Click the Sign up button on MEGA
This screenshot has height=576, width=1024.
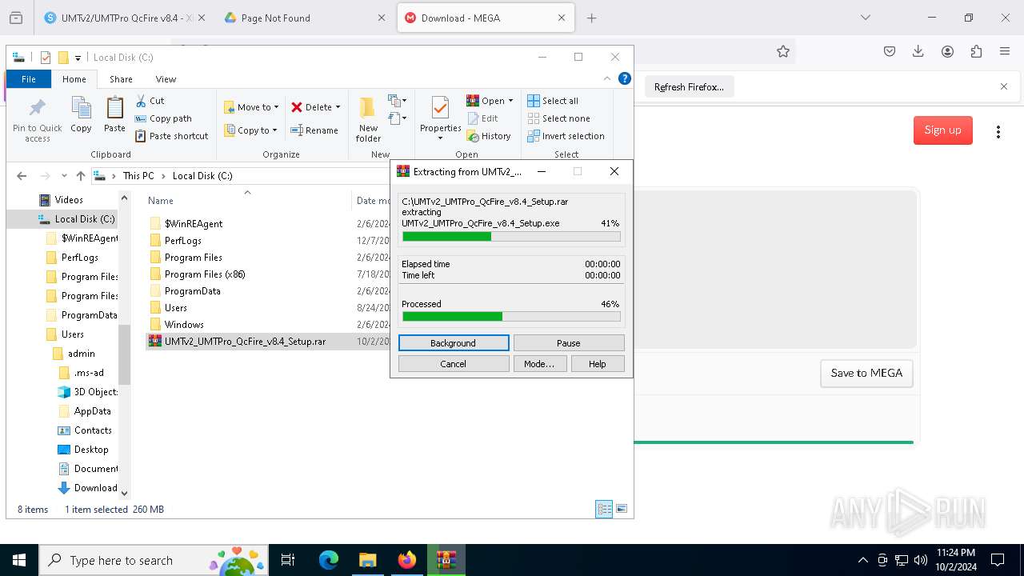(x=942, y=130)
